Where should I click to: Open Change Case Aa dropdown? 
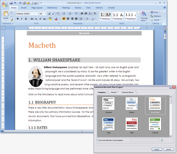(x=45, y=19)
